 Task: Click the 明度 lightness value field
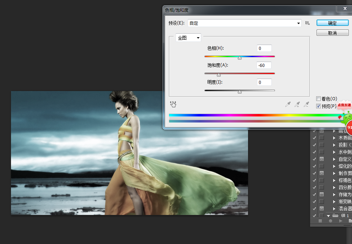(x=264, y=82)
